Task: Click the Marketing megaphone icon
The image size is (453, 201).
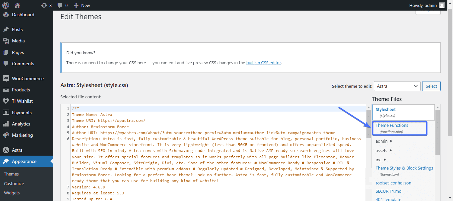Action: coord(6,135)
